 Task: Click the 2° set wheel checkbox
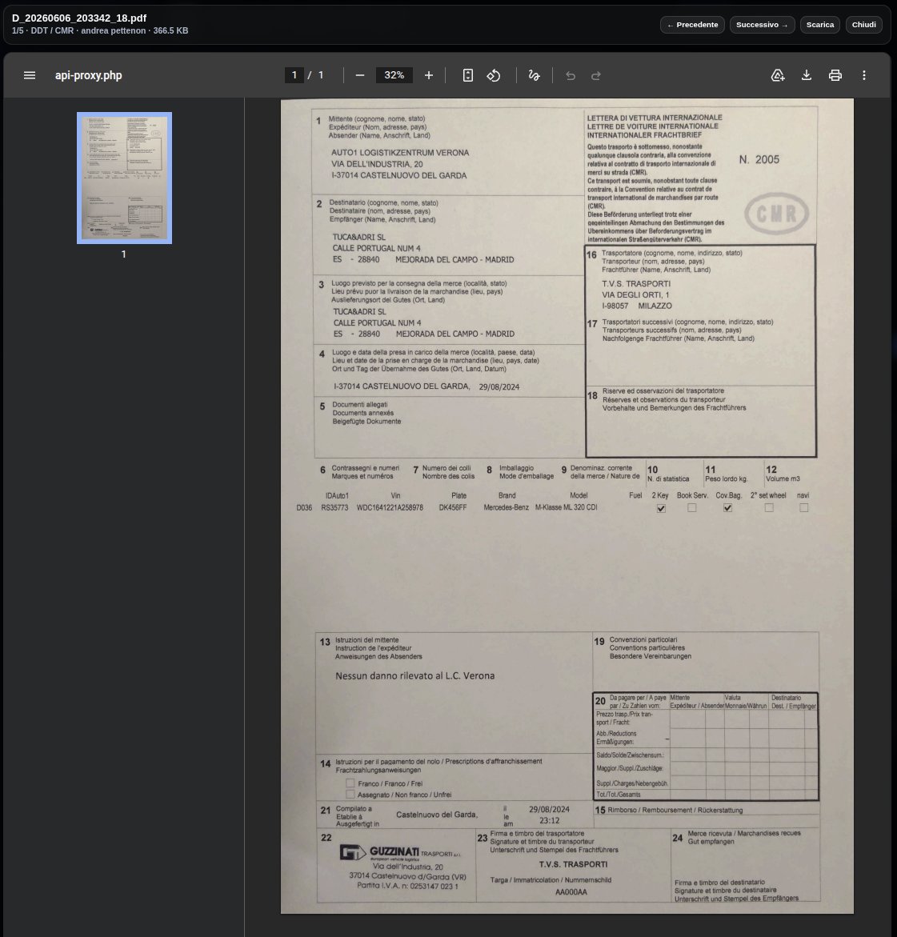[769, 508]
